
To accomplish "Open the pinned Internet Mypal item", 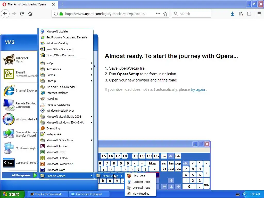I will pyautogui.click(x=20, y=60).
